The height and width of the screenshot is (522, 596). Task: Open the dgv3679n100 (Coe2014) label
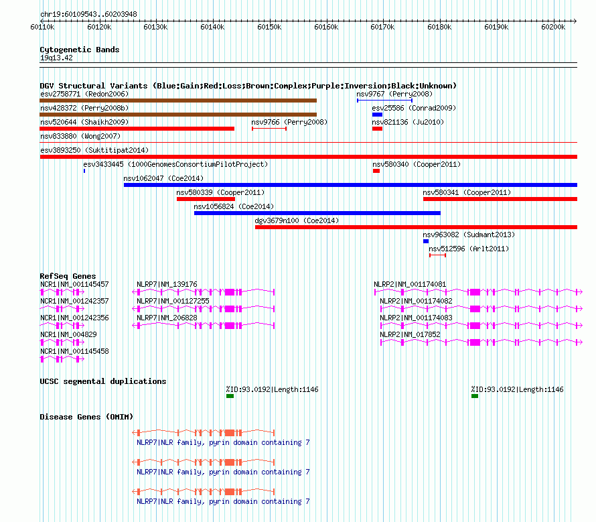(297, 220)
